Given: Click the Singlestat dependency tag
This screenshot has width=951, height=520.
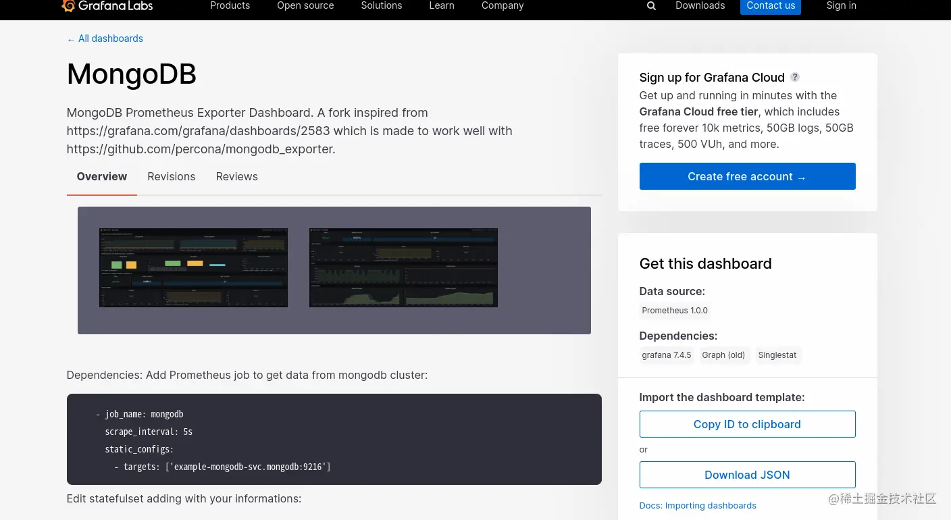Looking at the screenshot, I should 777,355.
